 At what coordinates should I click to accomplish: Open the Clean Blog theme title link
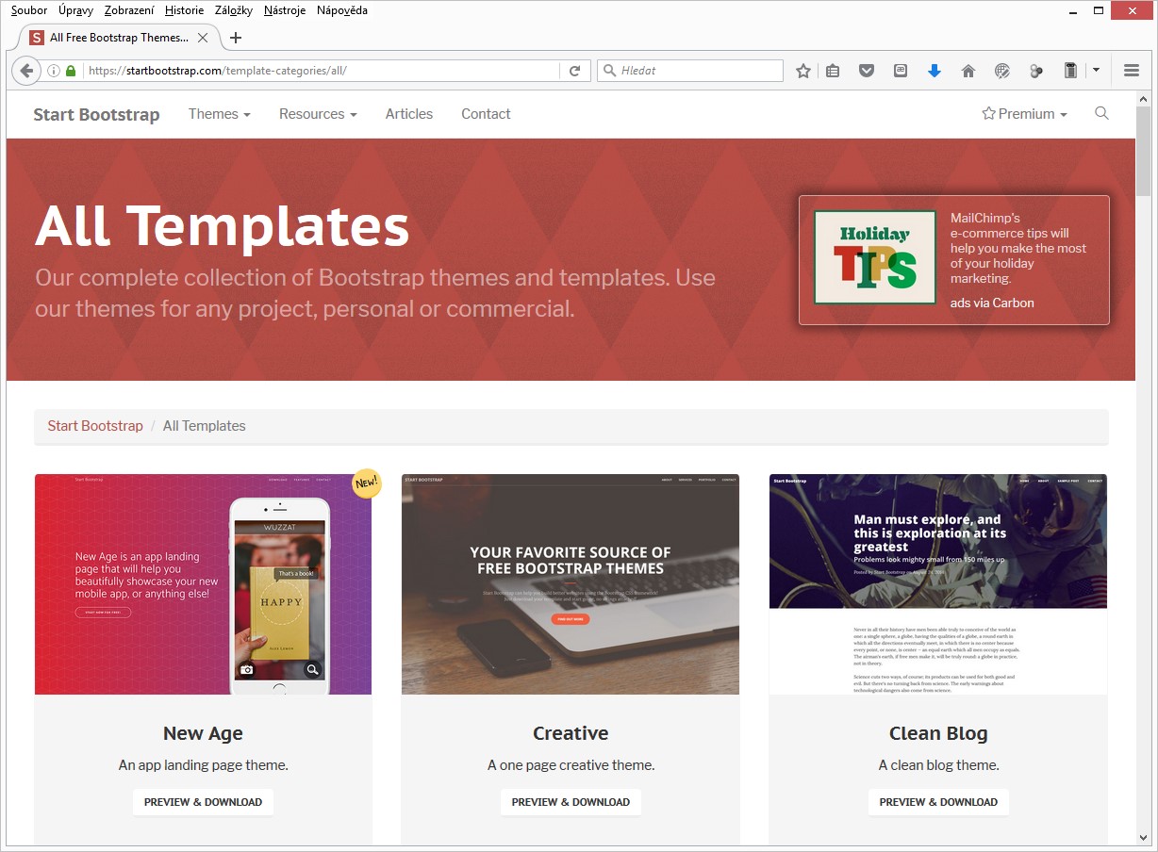tap(938, 733)
